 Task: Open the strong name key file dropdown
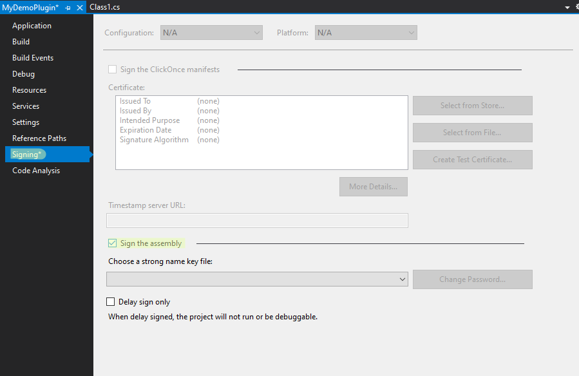(x=403, y=279)
